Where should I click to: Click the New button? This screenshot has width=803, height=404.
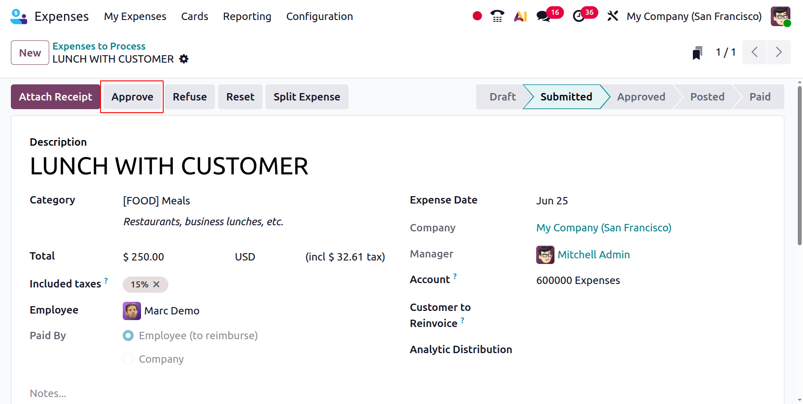30,53
